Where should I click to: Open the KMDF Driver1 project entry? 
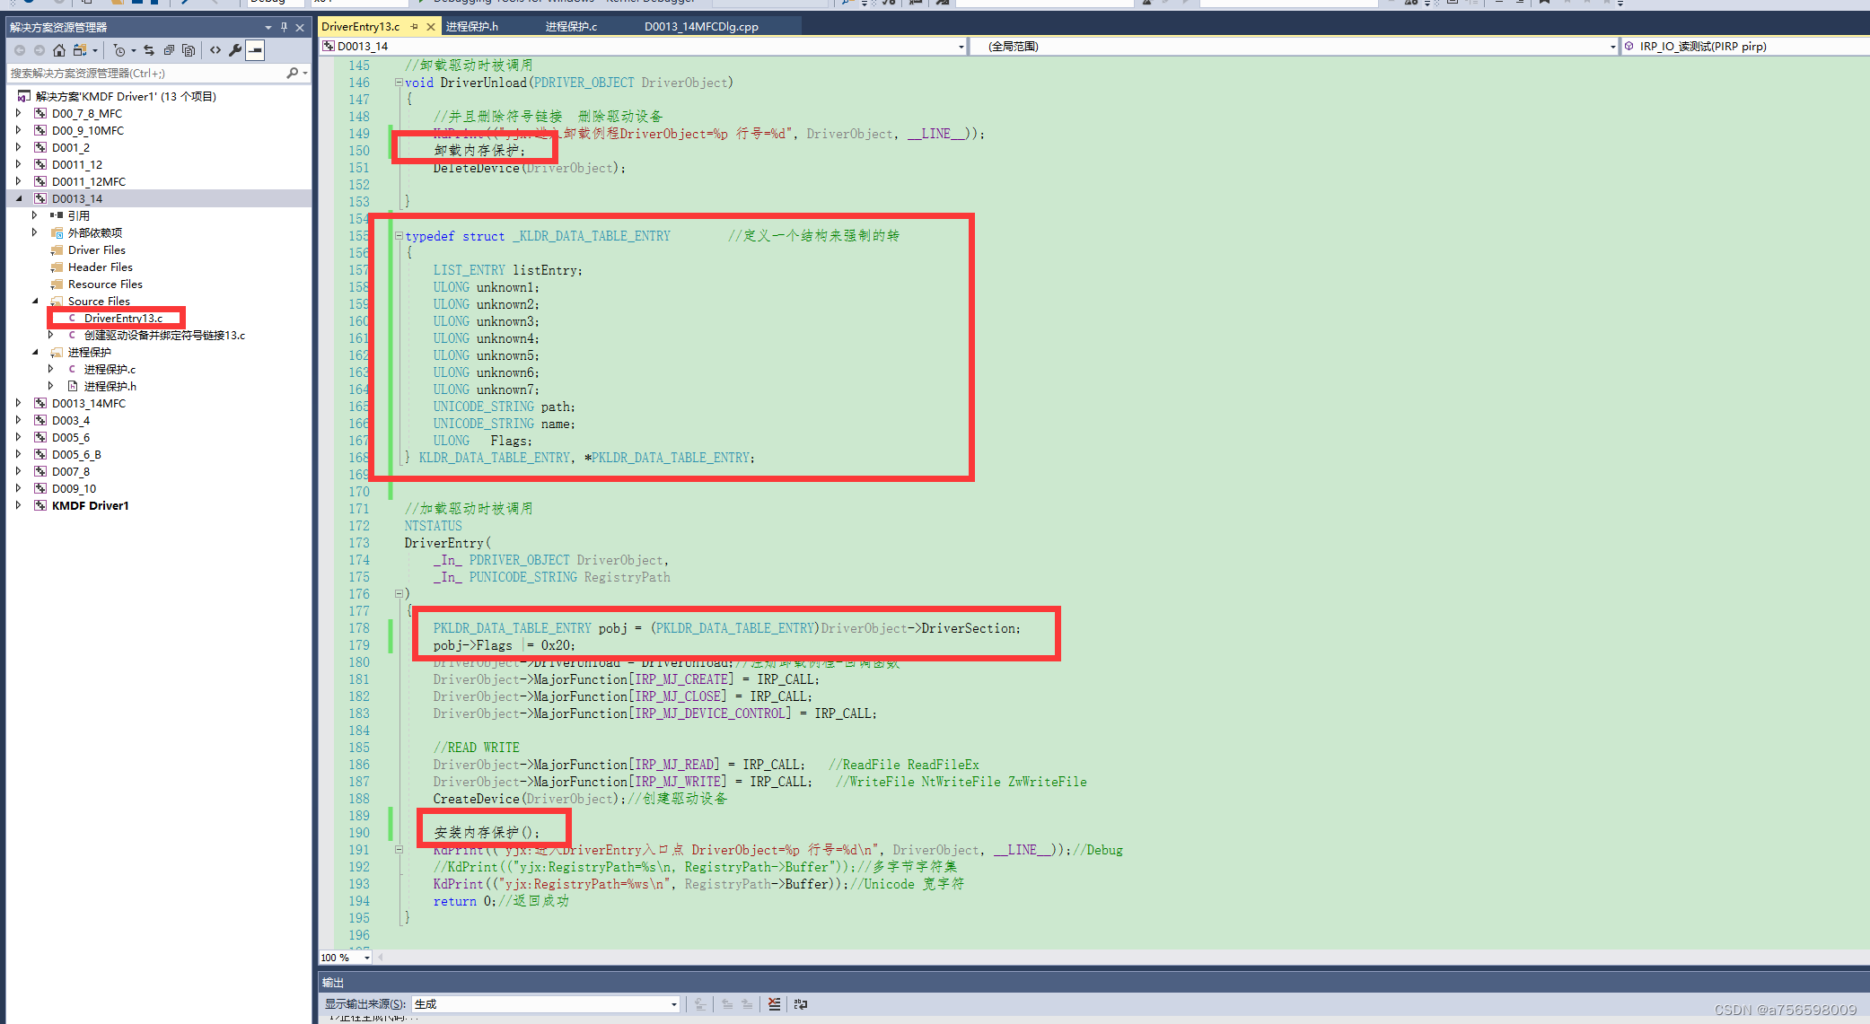click(x=90, y=505)
